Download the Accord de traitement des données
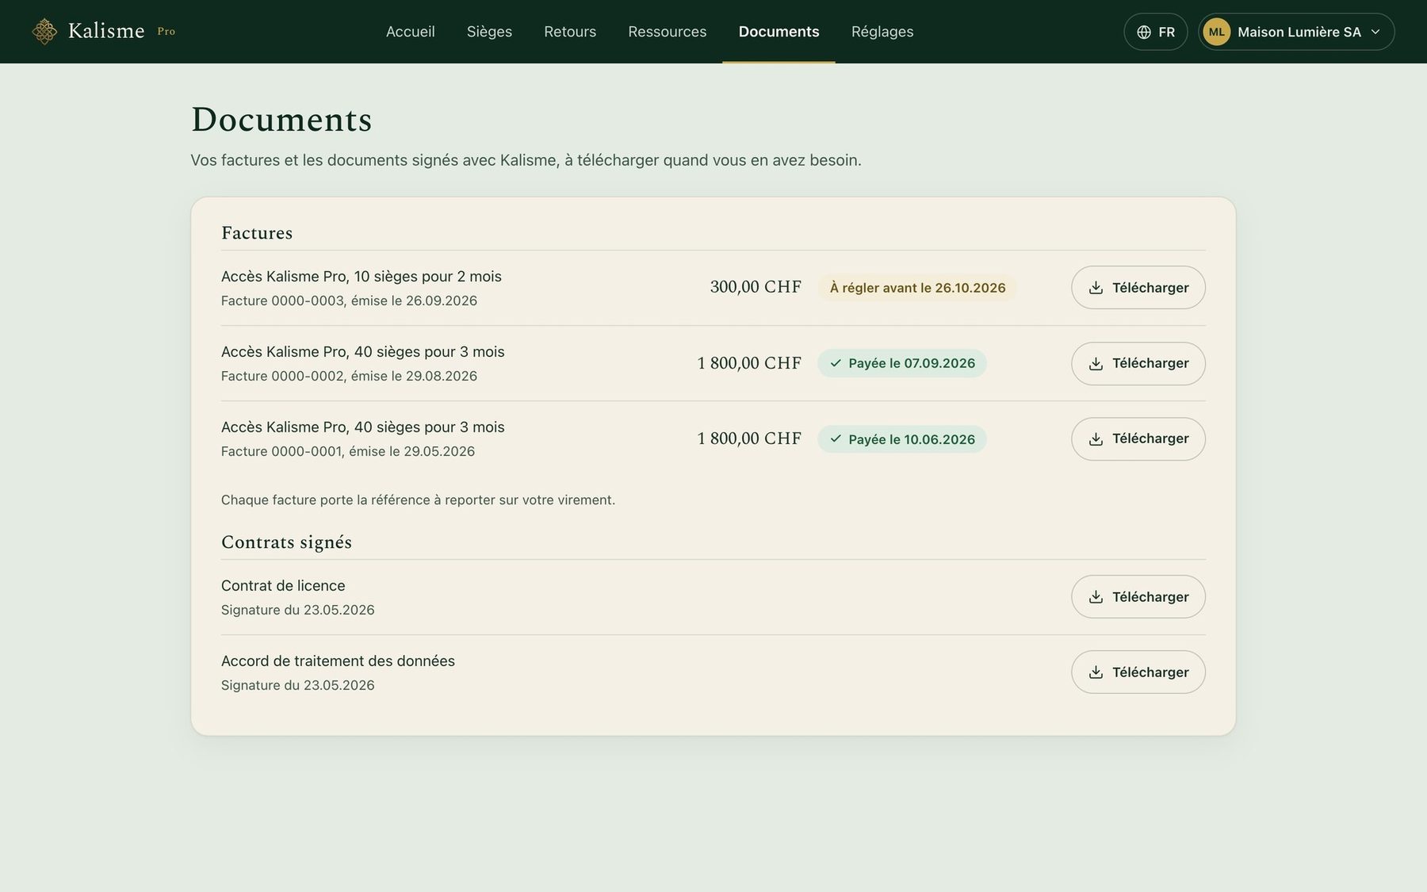The width and height of the screenshot is (1427, 892). tap(1138, 672)
